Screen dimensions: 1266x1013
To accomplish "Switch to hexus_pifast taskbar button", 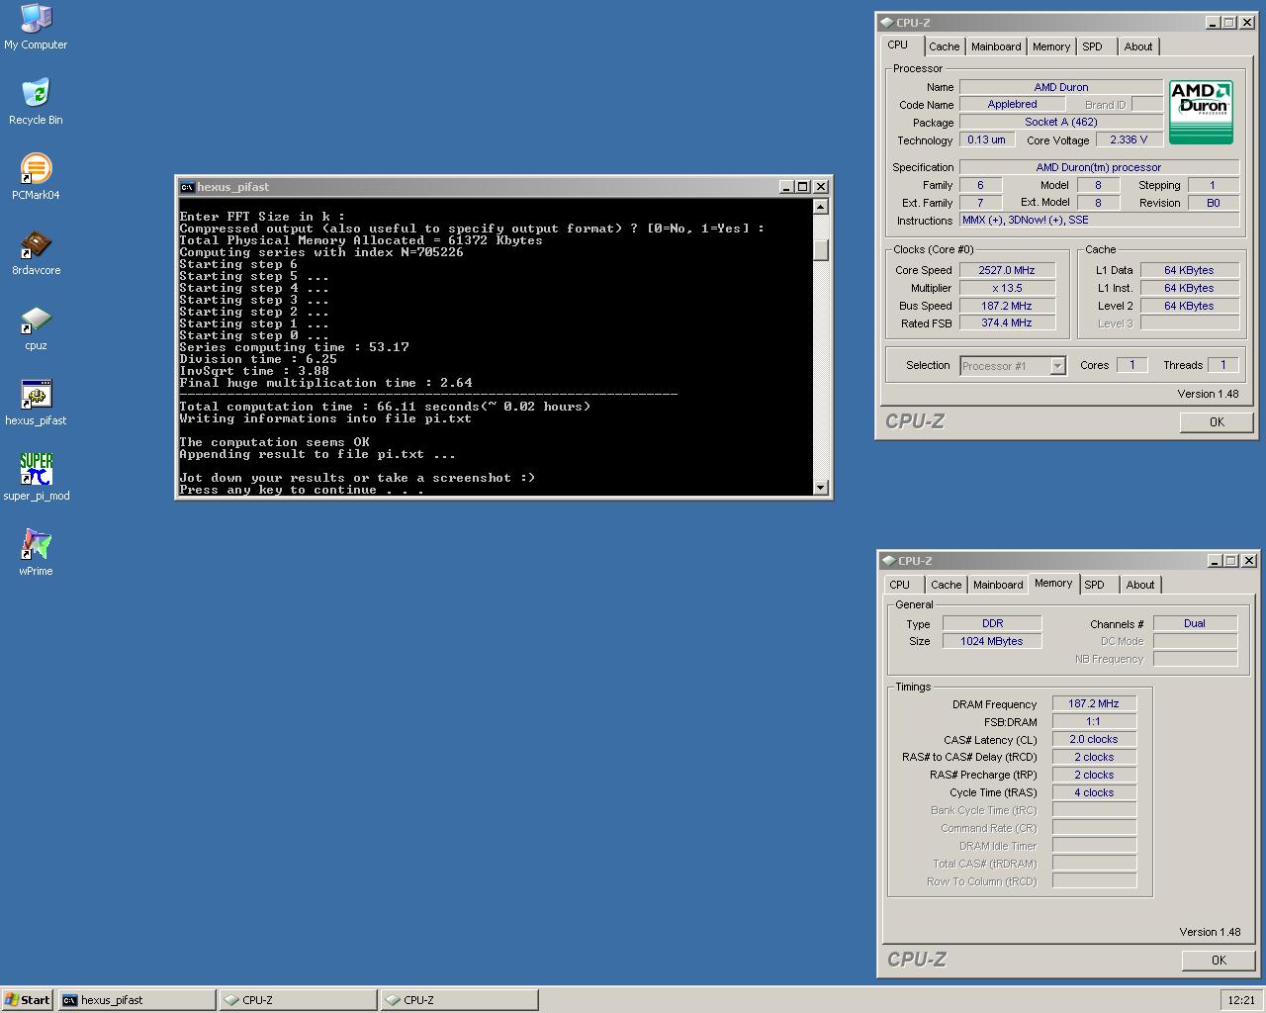I will point(136,1000).
